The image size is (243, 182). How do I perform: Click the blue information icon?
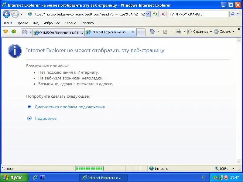coord(15,51)
